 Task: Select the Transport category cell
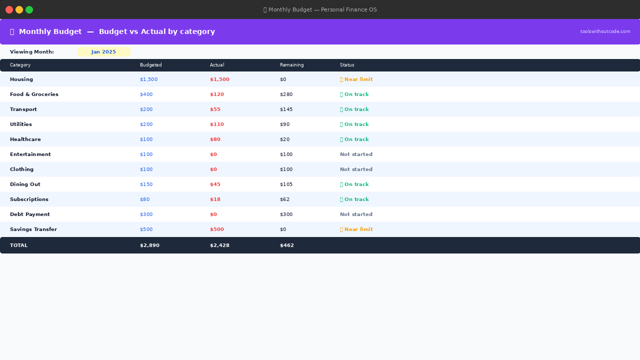(x=23, y=109)
